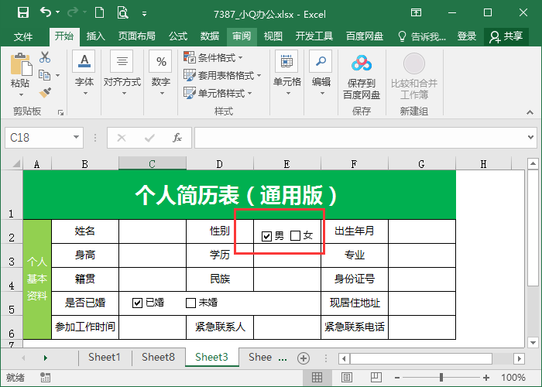Save workbook to 百度网盘
542x387 pixels.
(x=362, y=77)
